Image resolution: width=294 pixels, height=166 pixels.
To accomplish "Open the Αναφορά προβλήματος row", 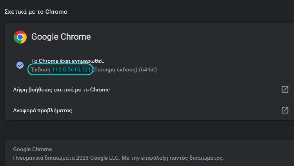I will [43, 110].
